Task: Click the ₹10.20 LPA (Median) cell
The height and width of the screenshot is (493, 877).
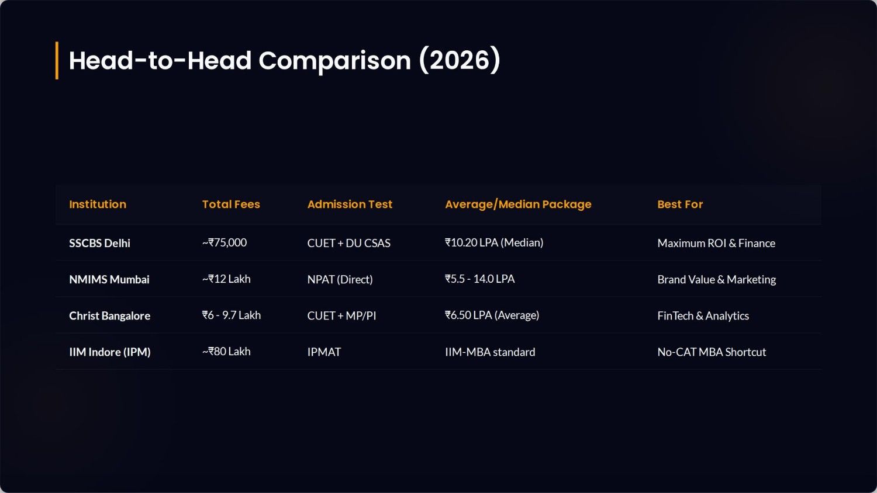Action: coord(494,242)
